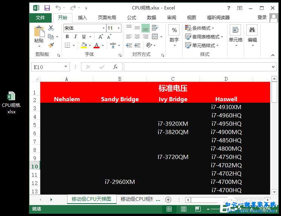The height and width of the screenshot is (216, 281).
Task: Increase indent
Action: coord(137,45)
